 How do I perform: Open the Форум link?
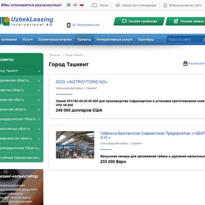pos(104,5)
